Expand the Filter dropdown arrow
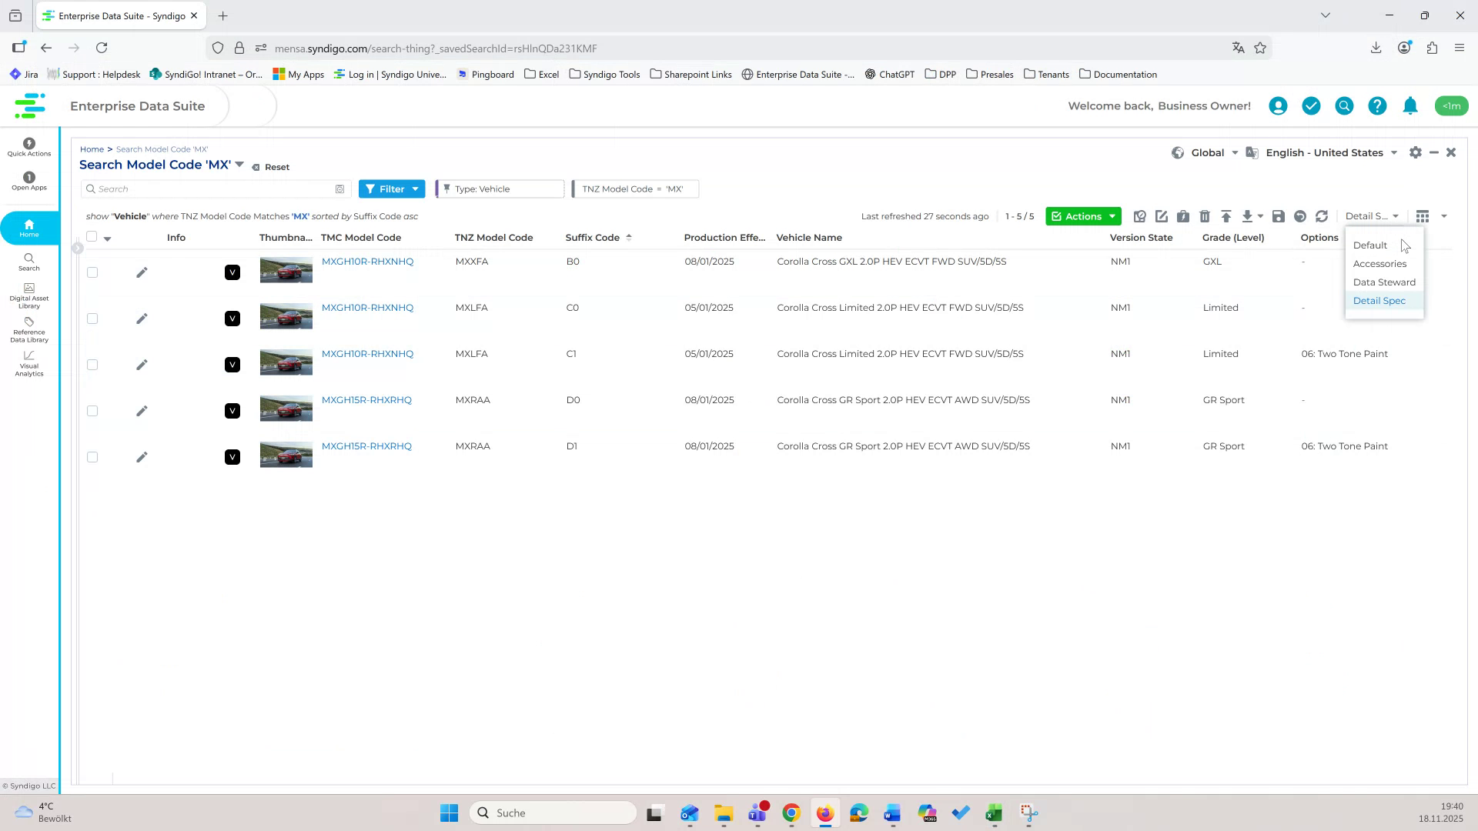The height and width of the screenshot is (831, 1478). 415,189
